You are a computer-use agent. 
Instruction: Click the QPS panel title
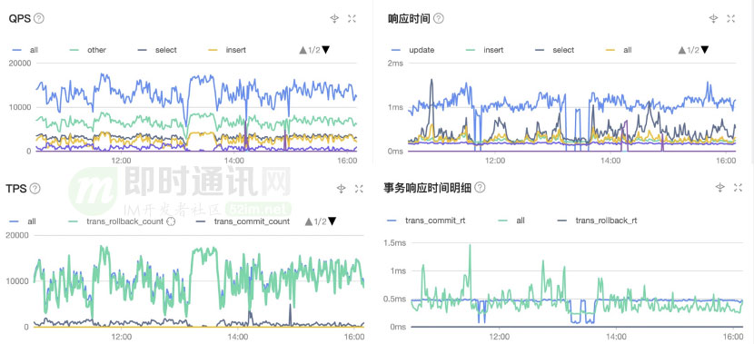[20, 18]
